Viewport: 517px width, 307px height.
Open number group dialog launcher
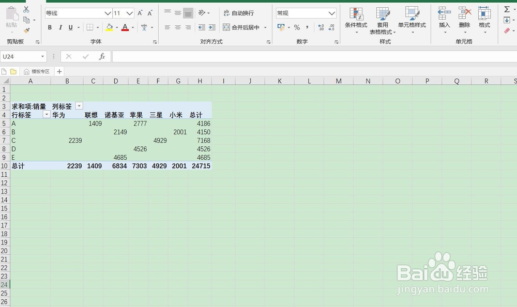[337, 42]
